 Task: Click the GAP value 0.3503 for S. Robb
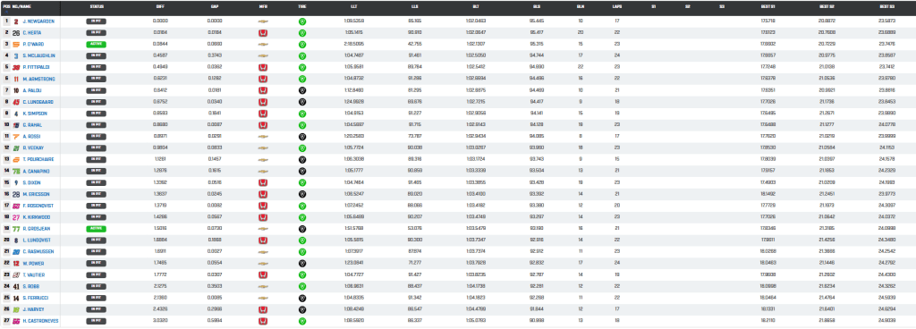215,286
